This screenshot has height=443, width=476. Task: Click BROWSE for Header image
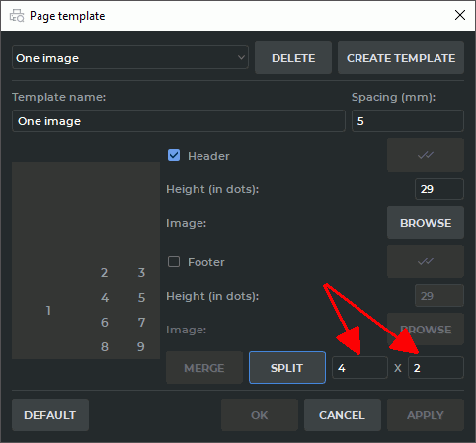point(426,223)
